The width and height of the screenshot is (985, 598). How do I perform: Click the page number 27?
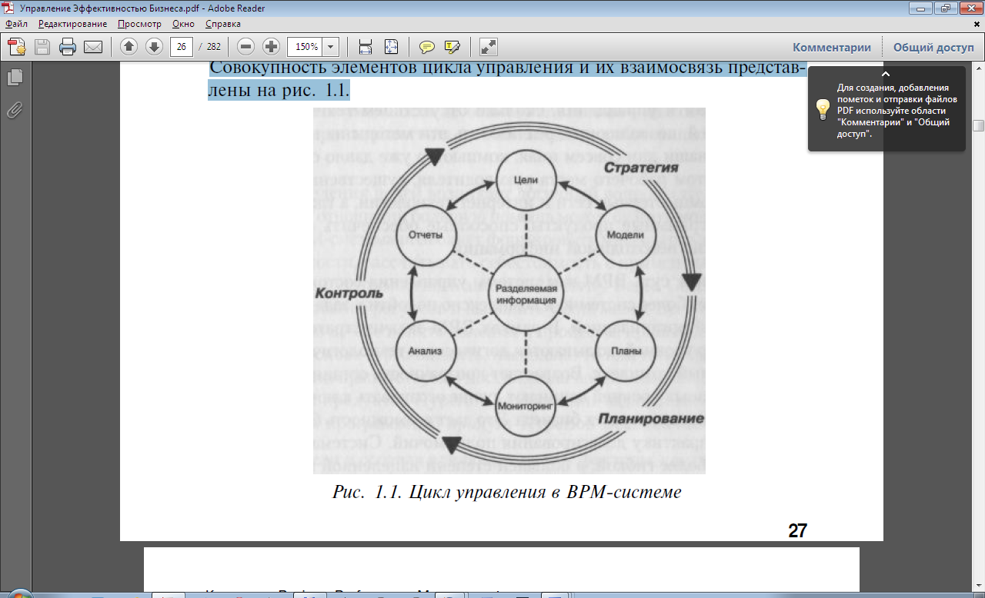(797, 530)
